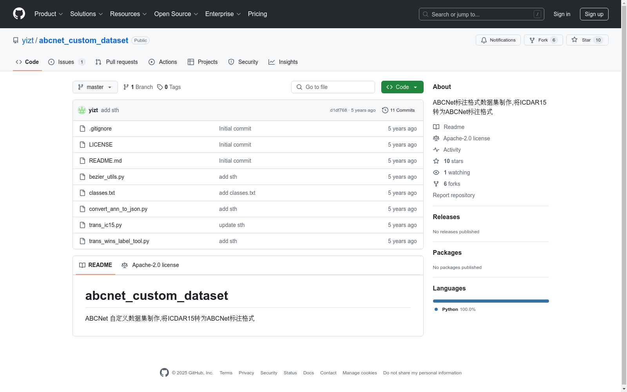The image size is (627, 392).
Task: Open the Pricing page link
Action: click(x=257, y=14)
